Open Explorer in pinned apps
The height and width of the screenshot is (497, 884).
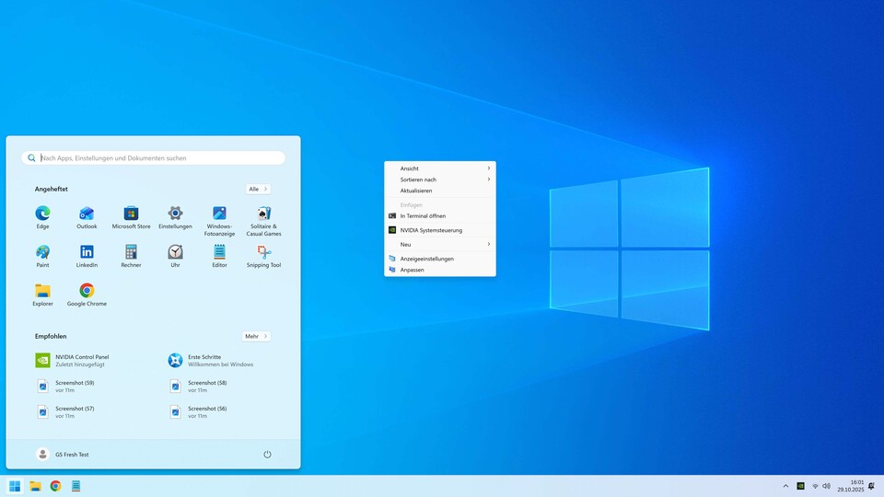[x=42, y=295]
